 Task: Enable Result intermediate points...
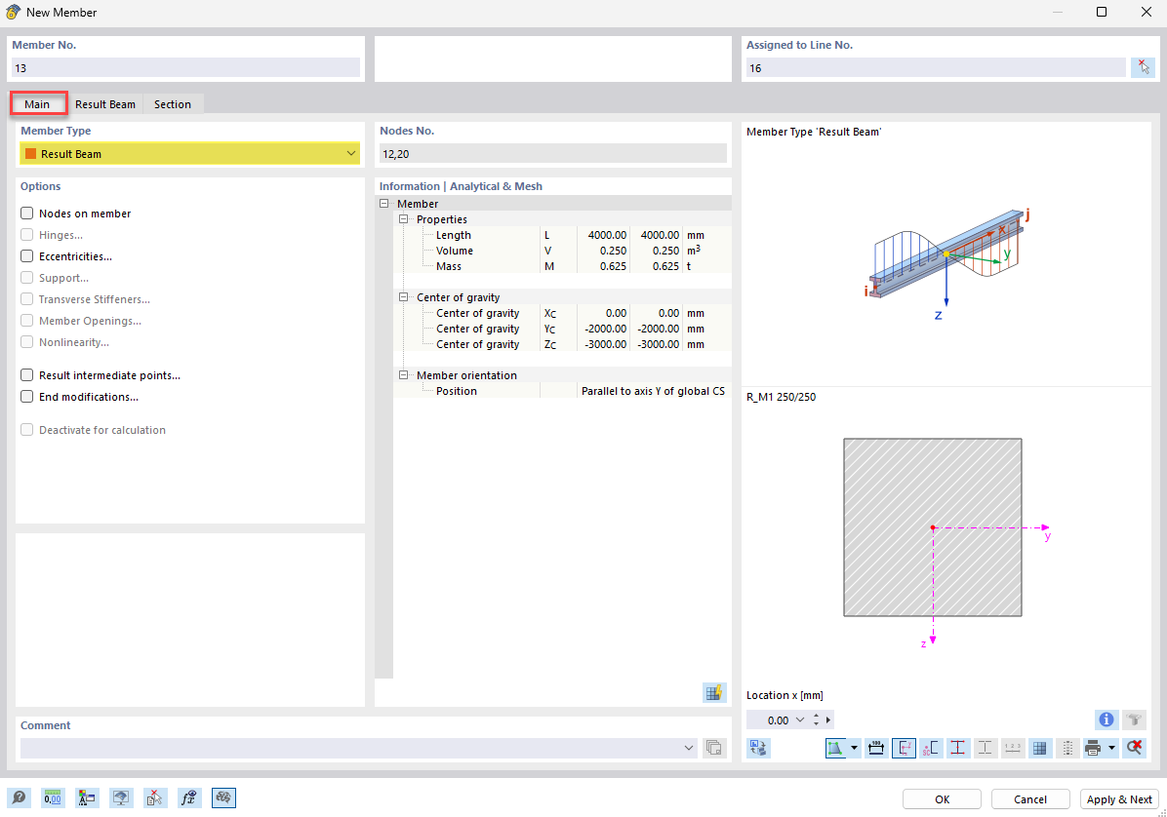(26, 375)
